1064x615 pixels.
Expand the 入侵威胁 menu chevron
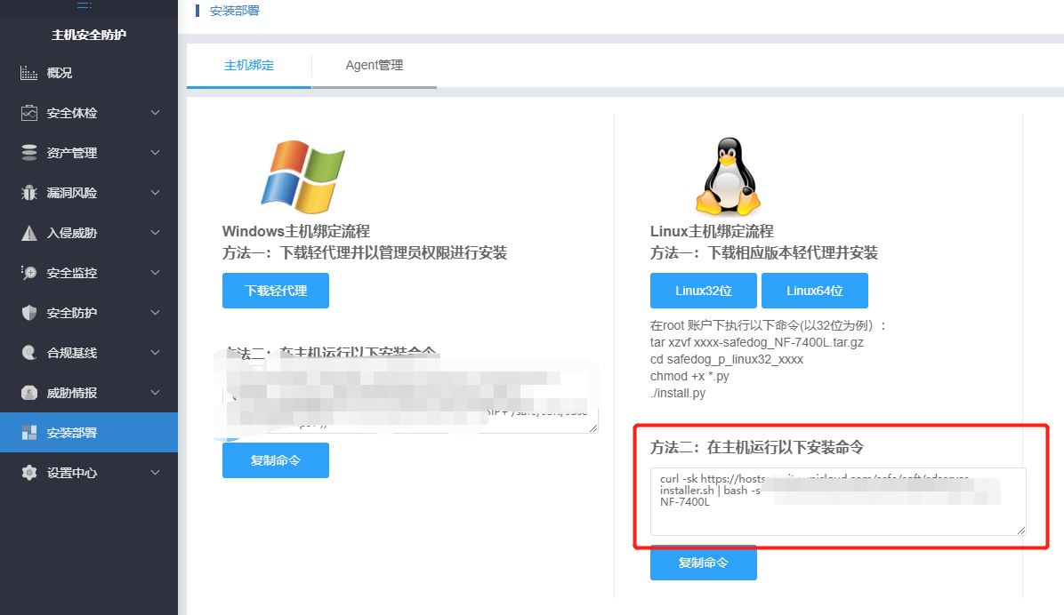pos(156,233)
